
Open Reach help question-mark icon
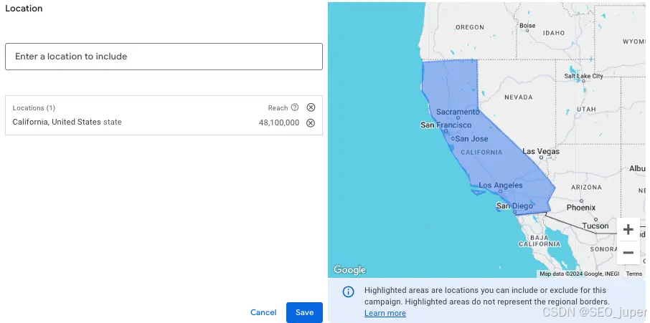coord(295,107)
